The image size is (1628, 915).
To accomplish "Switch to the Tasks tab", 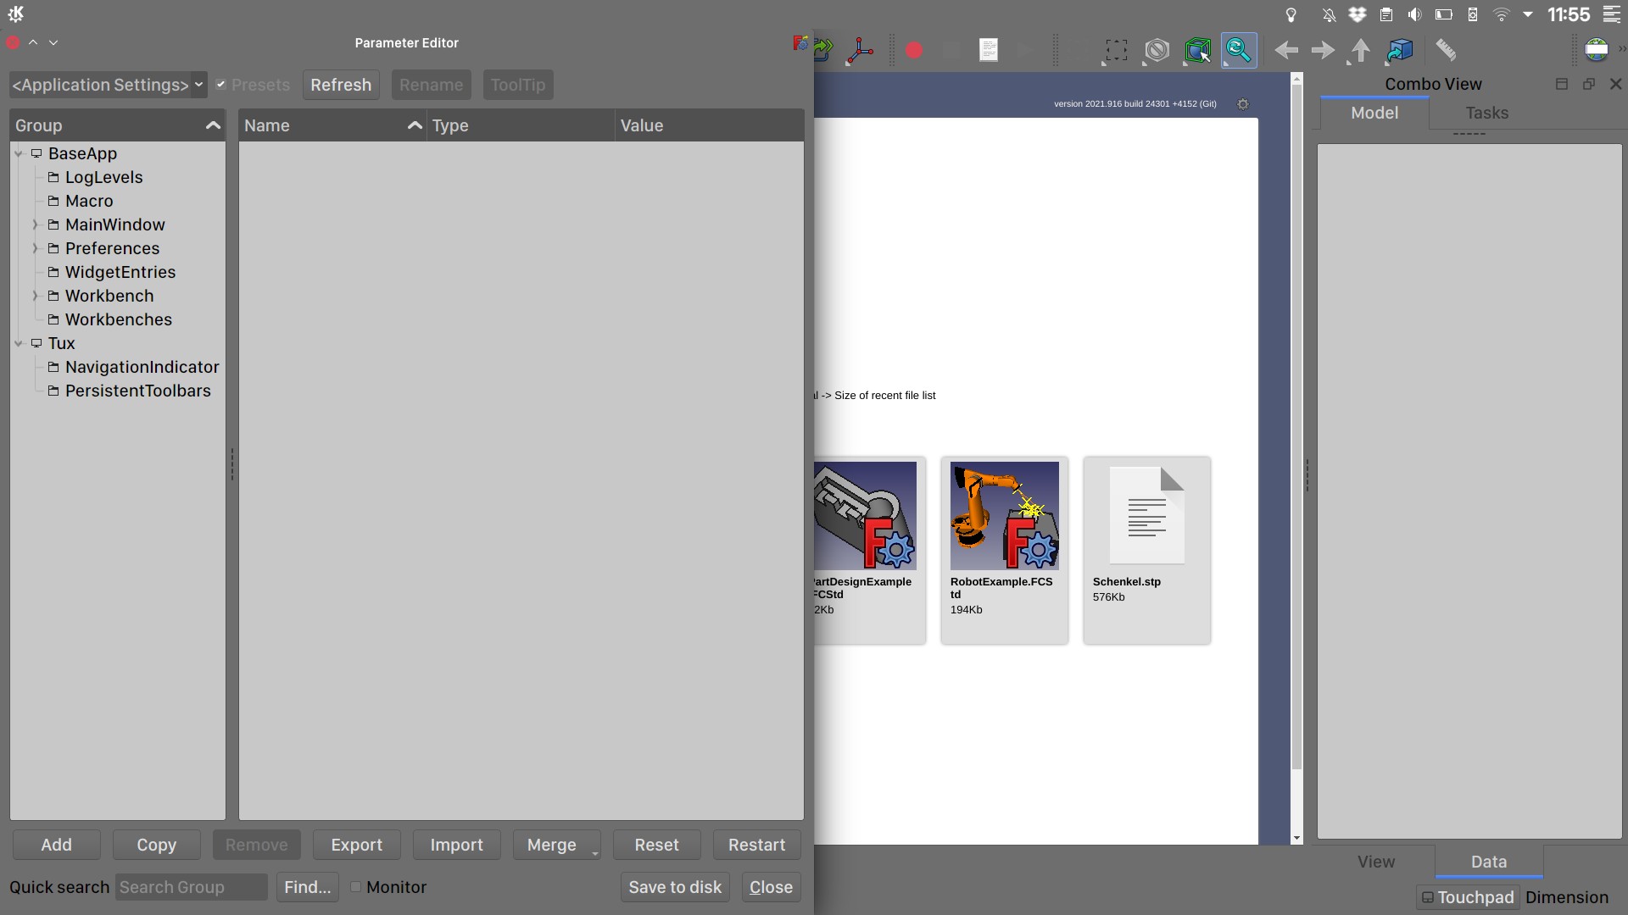I will click(1486, 113).
